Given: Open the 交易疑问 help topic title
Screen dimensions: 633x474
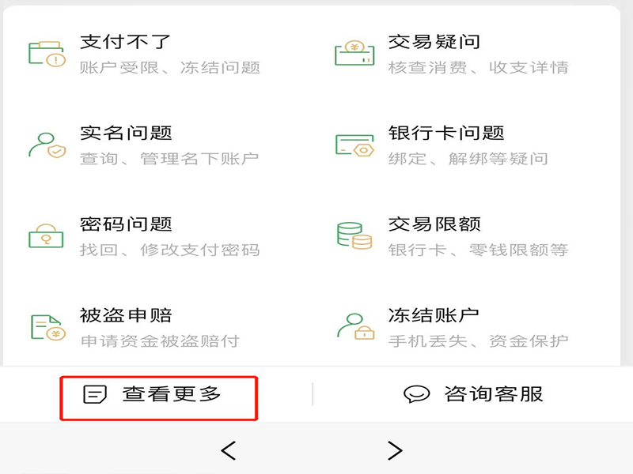Looking at the screenshot, I should (x=434, y=42).
